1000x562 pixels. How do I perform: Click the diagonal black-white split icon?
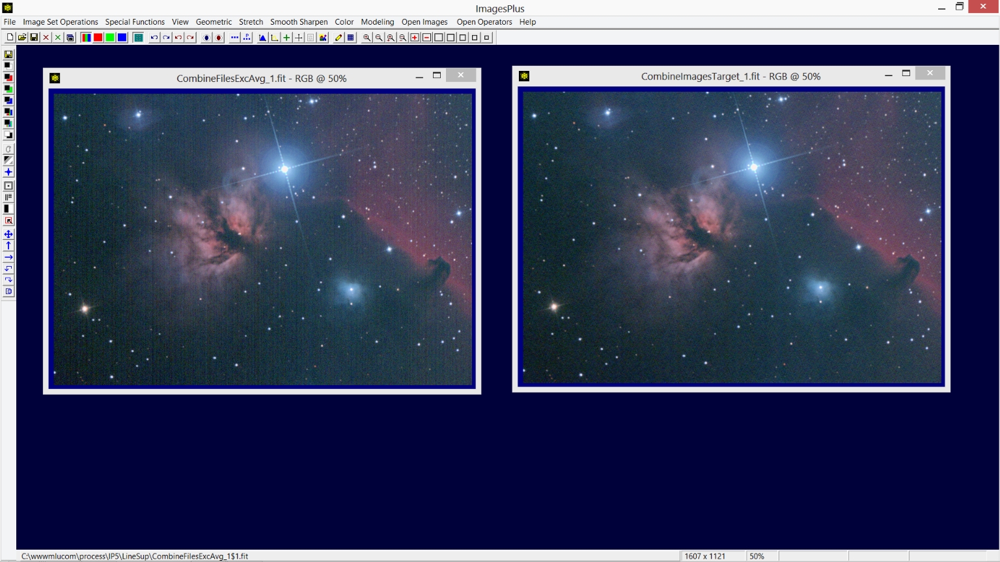(8, 161)
